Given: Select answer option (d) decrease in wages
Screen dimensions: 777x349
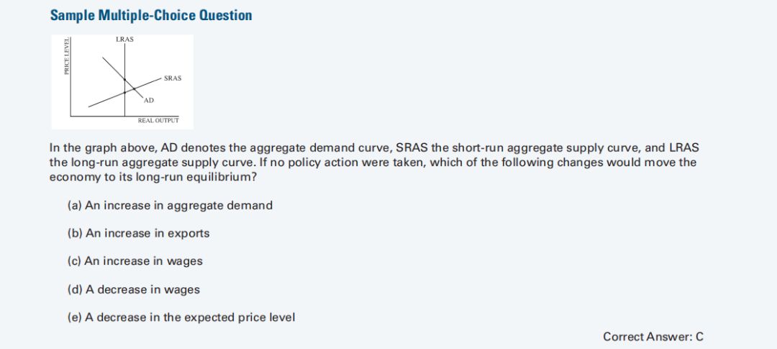Looking at the screenshot, I should [133, 289].
